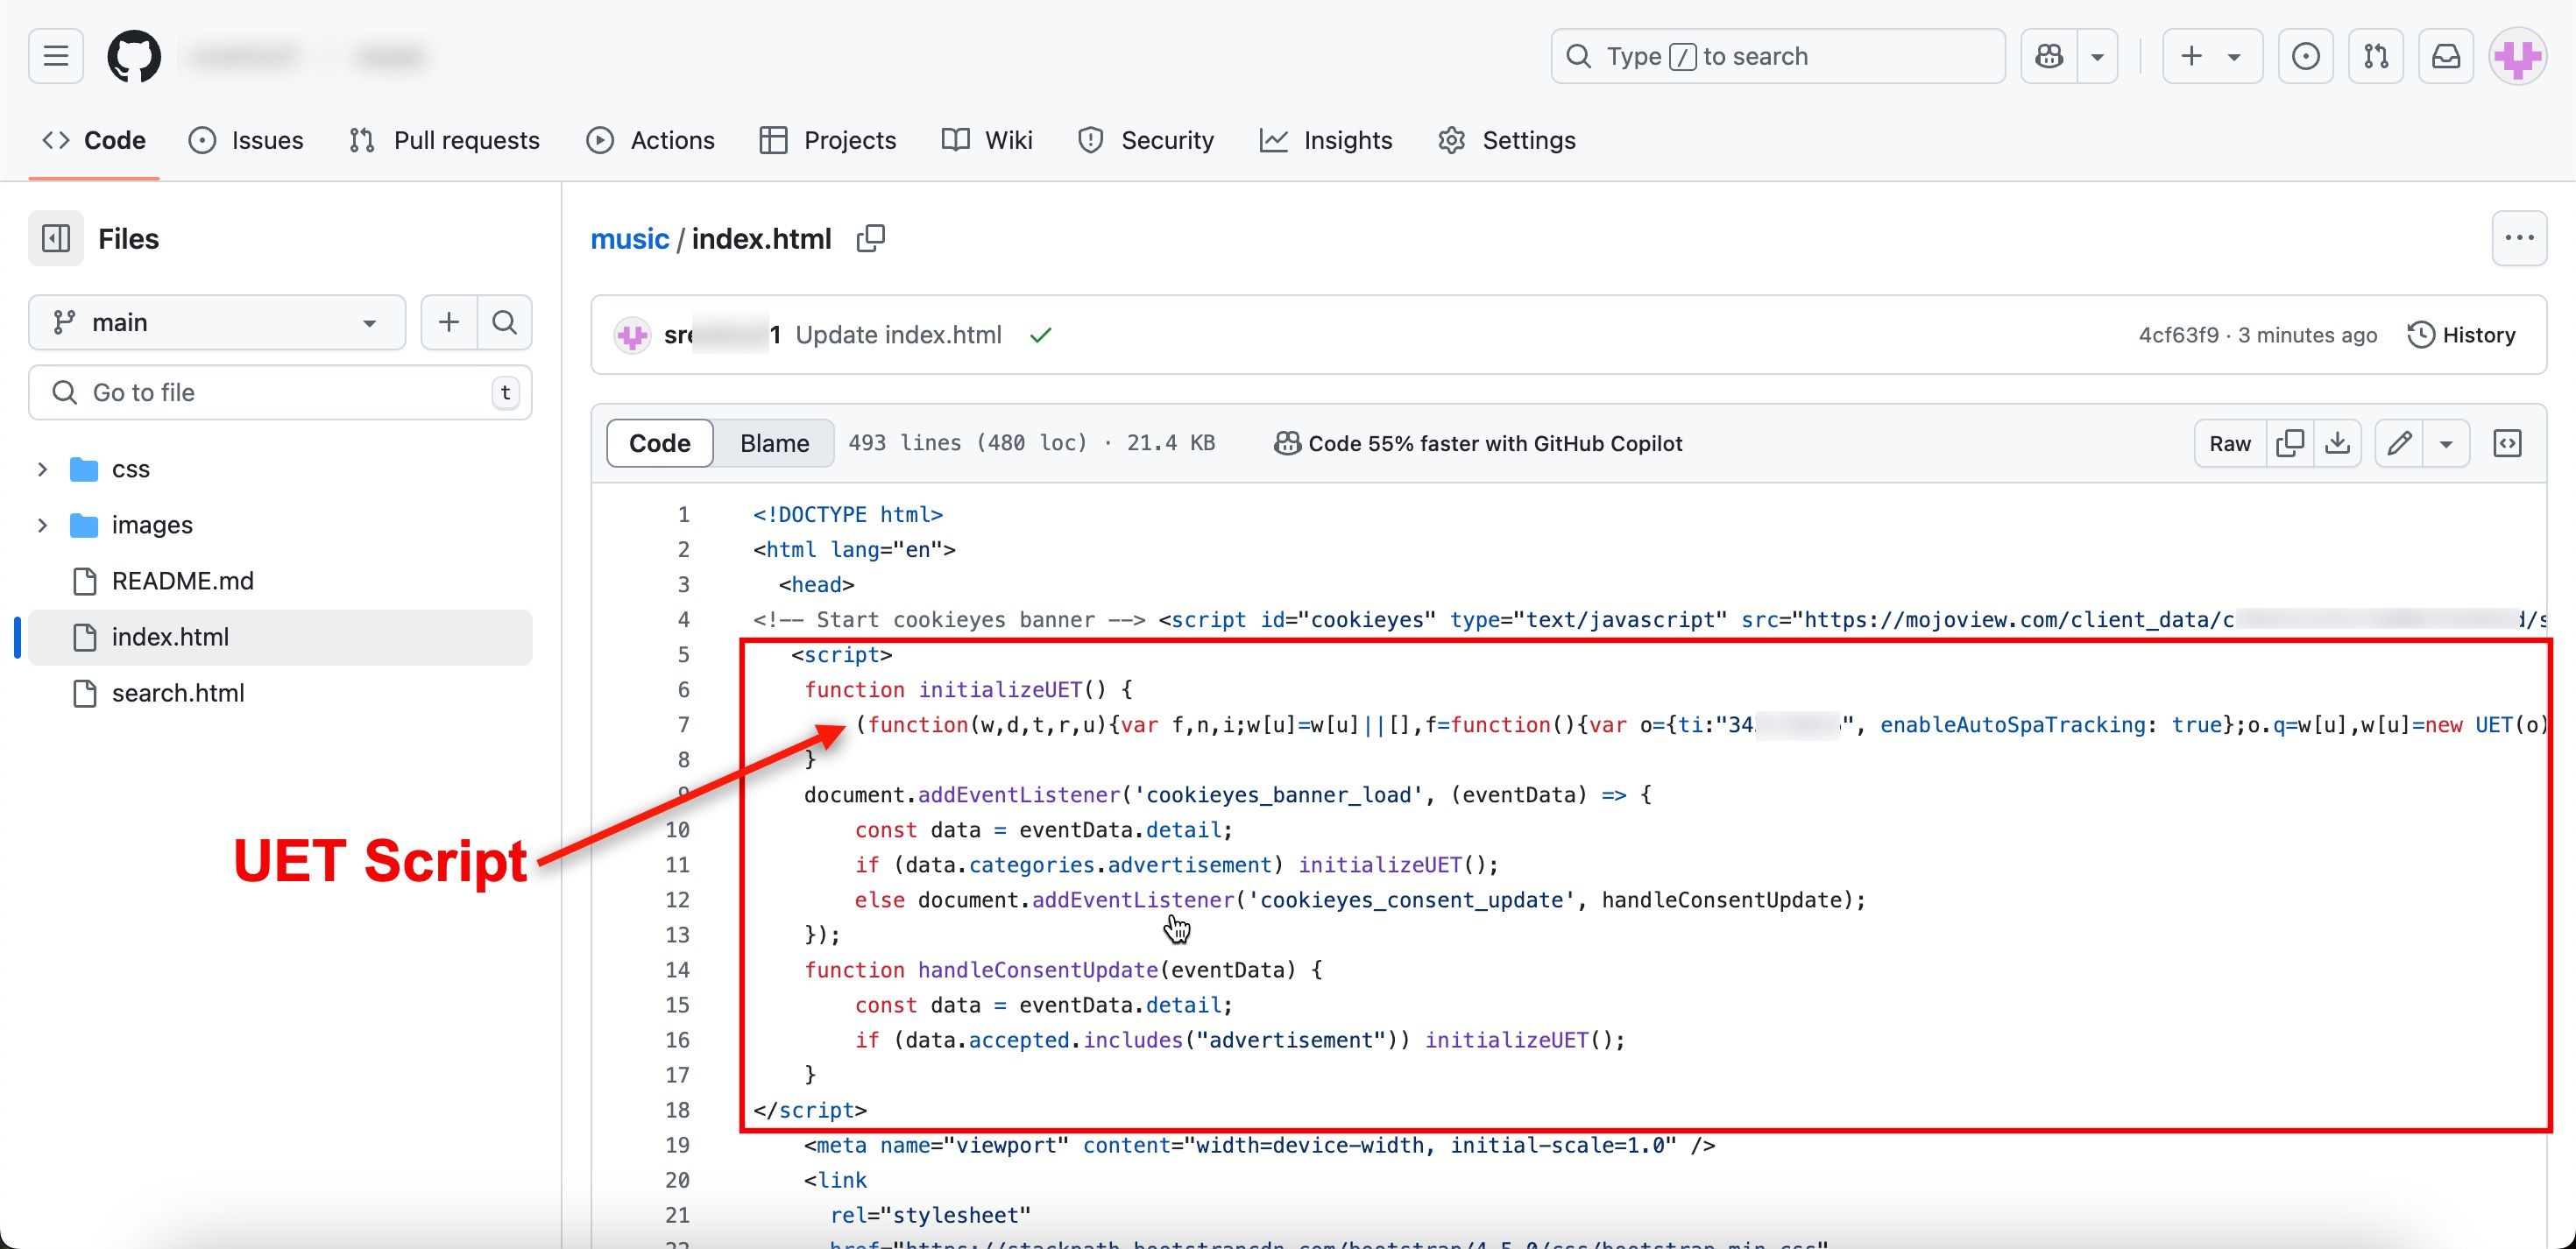Open the hamburger navigation menu

[x=56, y=56]
